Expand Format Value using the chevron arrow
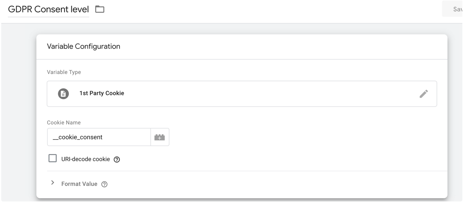Screen dimensions: 466x202 (53, 183)
